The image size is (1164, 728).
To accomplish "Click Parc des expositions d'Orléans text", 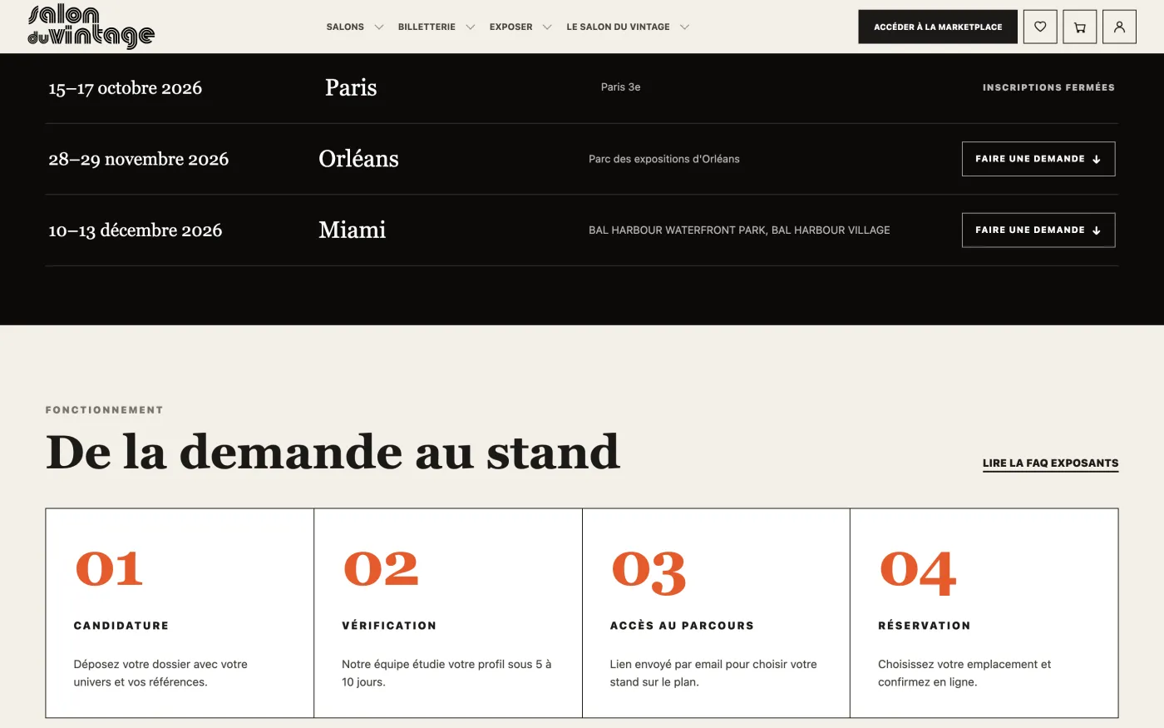I will click(x=664, y=159).
